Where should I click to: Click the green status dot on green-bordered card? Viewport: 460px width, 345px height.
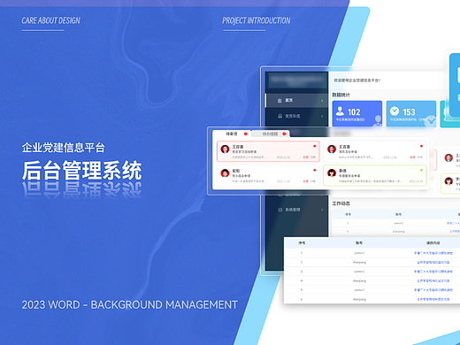[421, 170]
